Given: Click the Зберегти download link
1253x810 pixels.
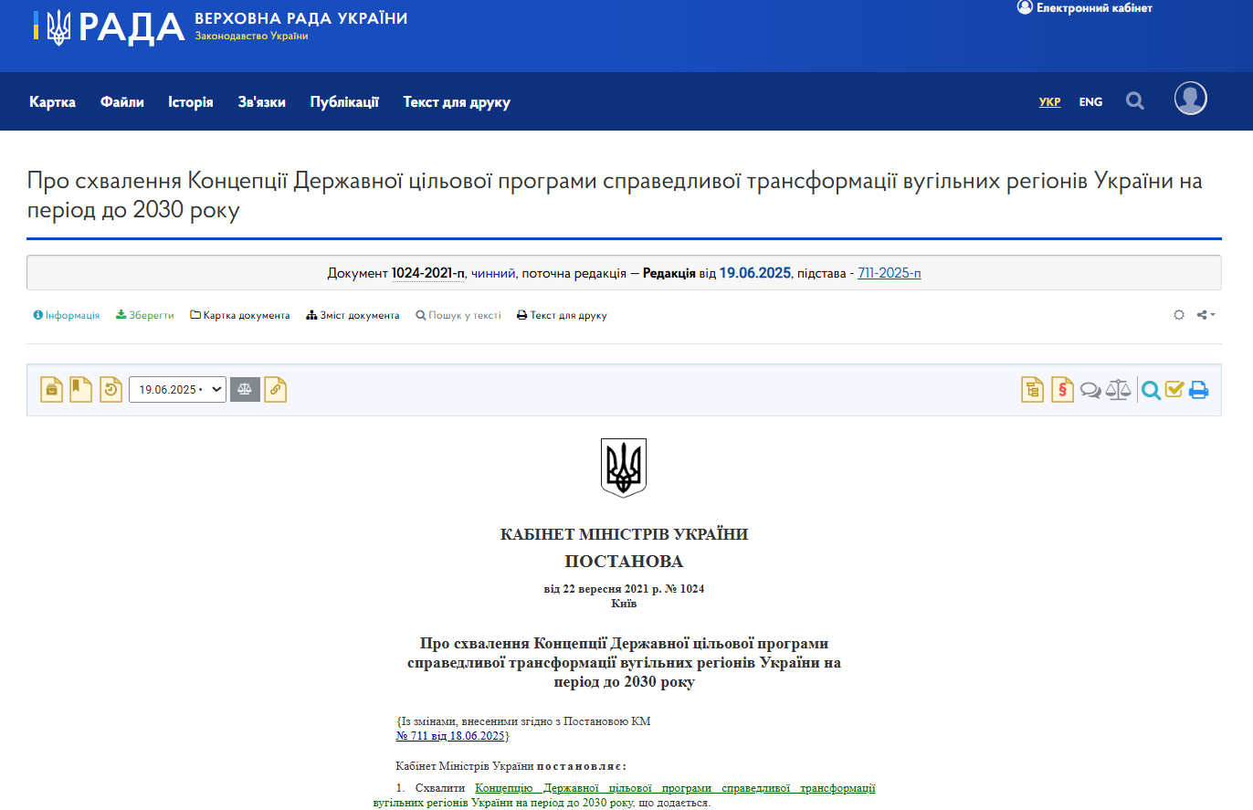Looking at the screenshot, I should click(x=145, y=315).
